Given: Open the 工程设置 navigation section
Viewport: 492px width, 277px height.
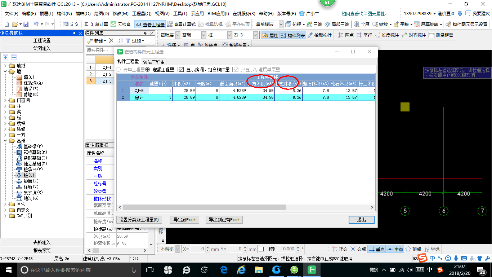Looking at the screenshot, I should (x=42, y=40).
